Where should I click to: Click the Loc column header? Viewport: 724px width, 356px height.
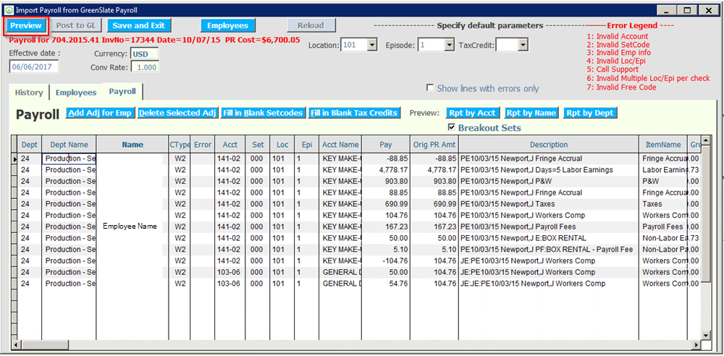point(282,145)
